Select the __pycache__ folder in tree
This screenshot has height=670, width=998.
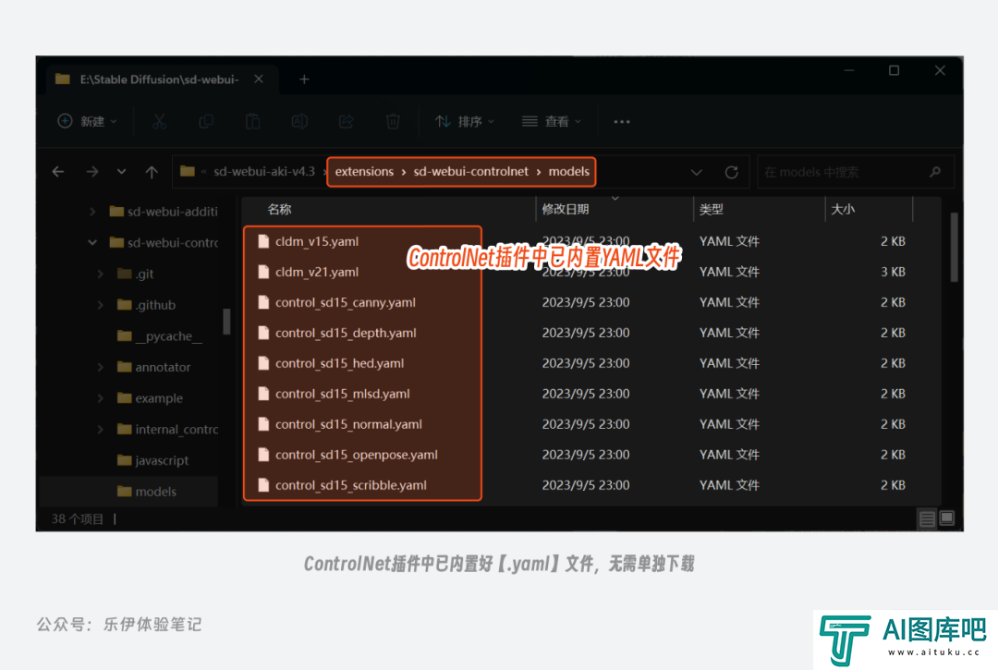(159, 336)
